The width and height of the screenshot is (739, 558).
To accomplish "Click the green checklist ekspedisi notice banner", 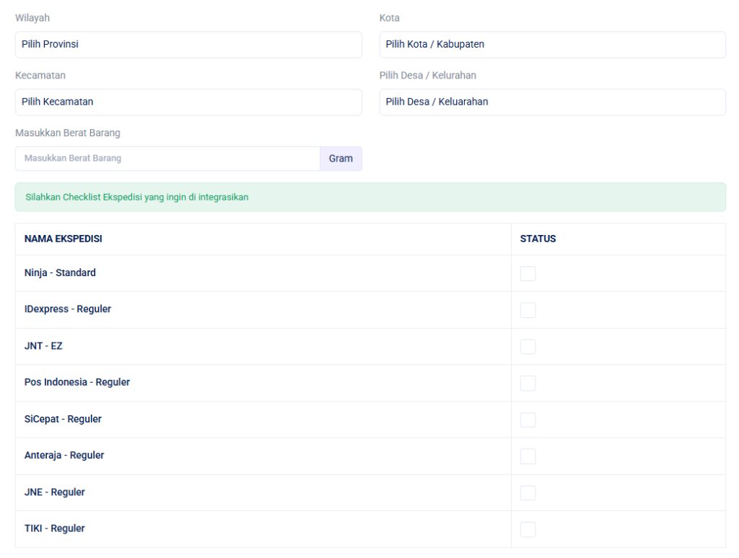I will click(370, 197).
